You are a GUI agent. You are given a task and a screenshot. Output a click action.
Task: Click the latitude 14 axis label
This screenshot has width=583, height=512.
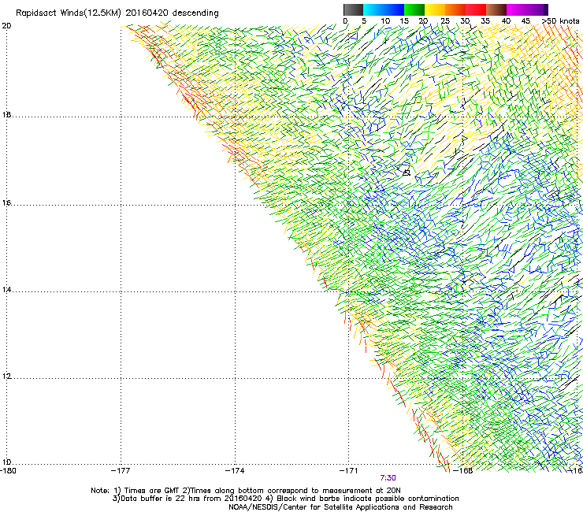[x=6, y=290]
